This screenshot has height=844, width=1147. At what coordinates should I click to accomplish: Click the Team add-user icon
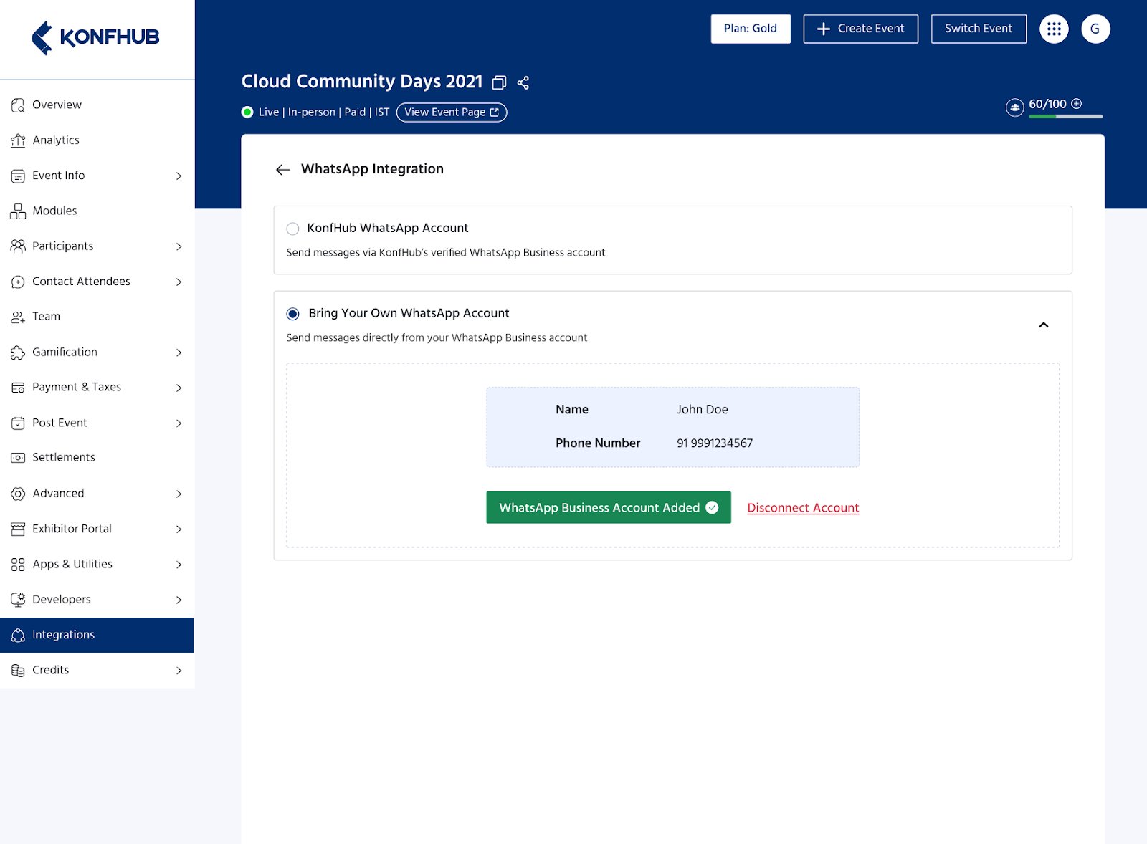point(18,317)
